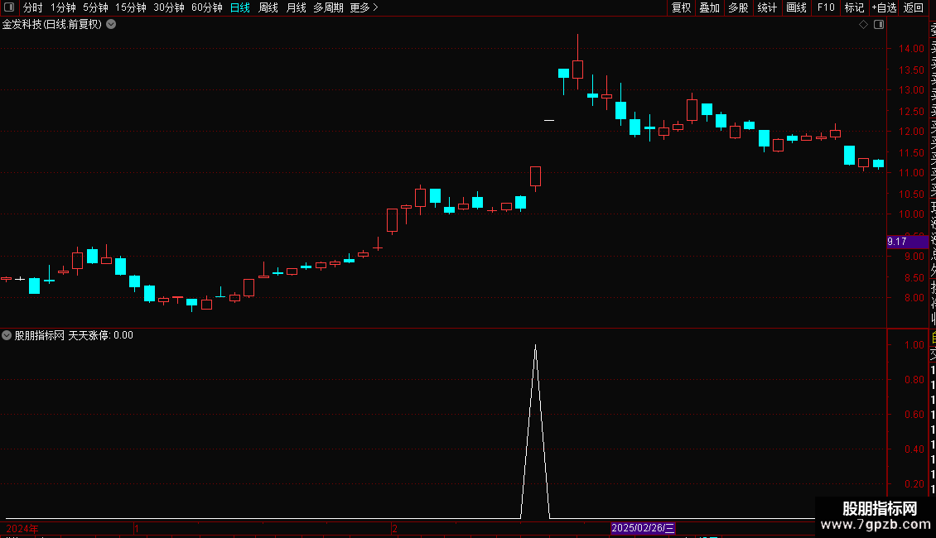The image size is (936, 538).
Task: Expand the 更多 periods menu
Action: pos(364,7)
